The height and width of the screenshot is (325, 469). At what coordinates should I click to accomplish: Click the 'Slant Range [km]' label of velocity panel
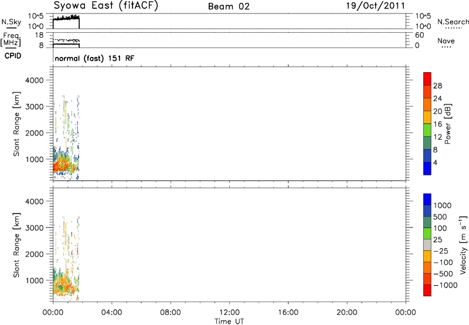pos(16,245)
